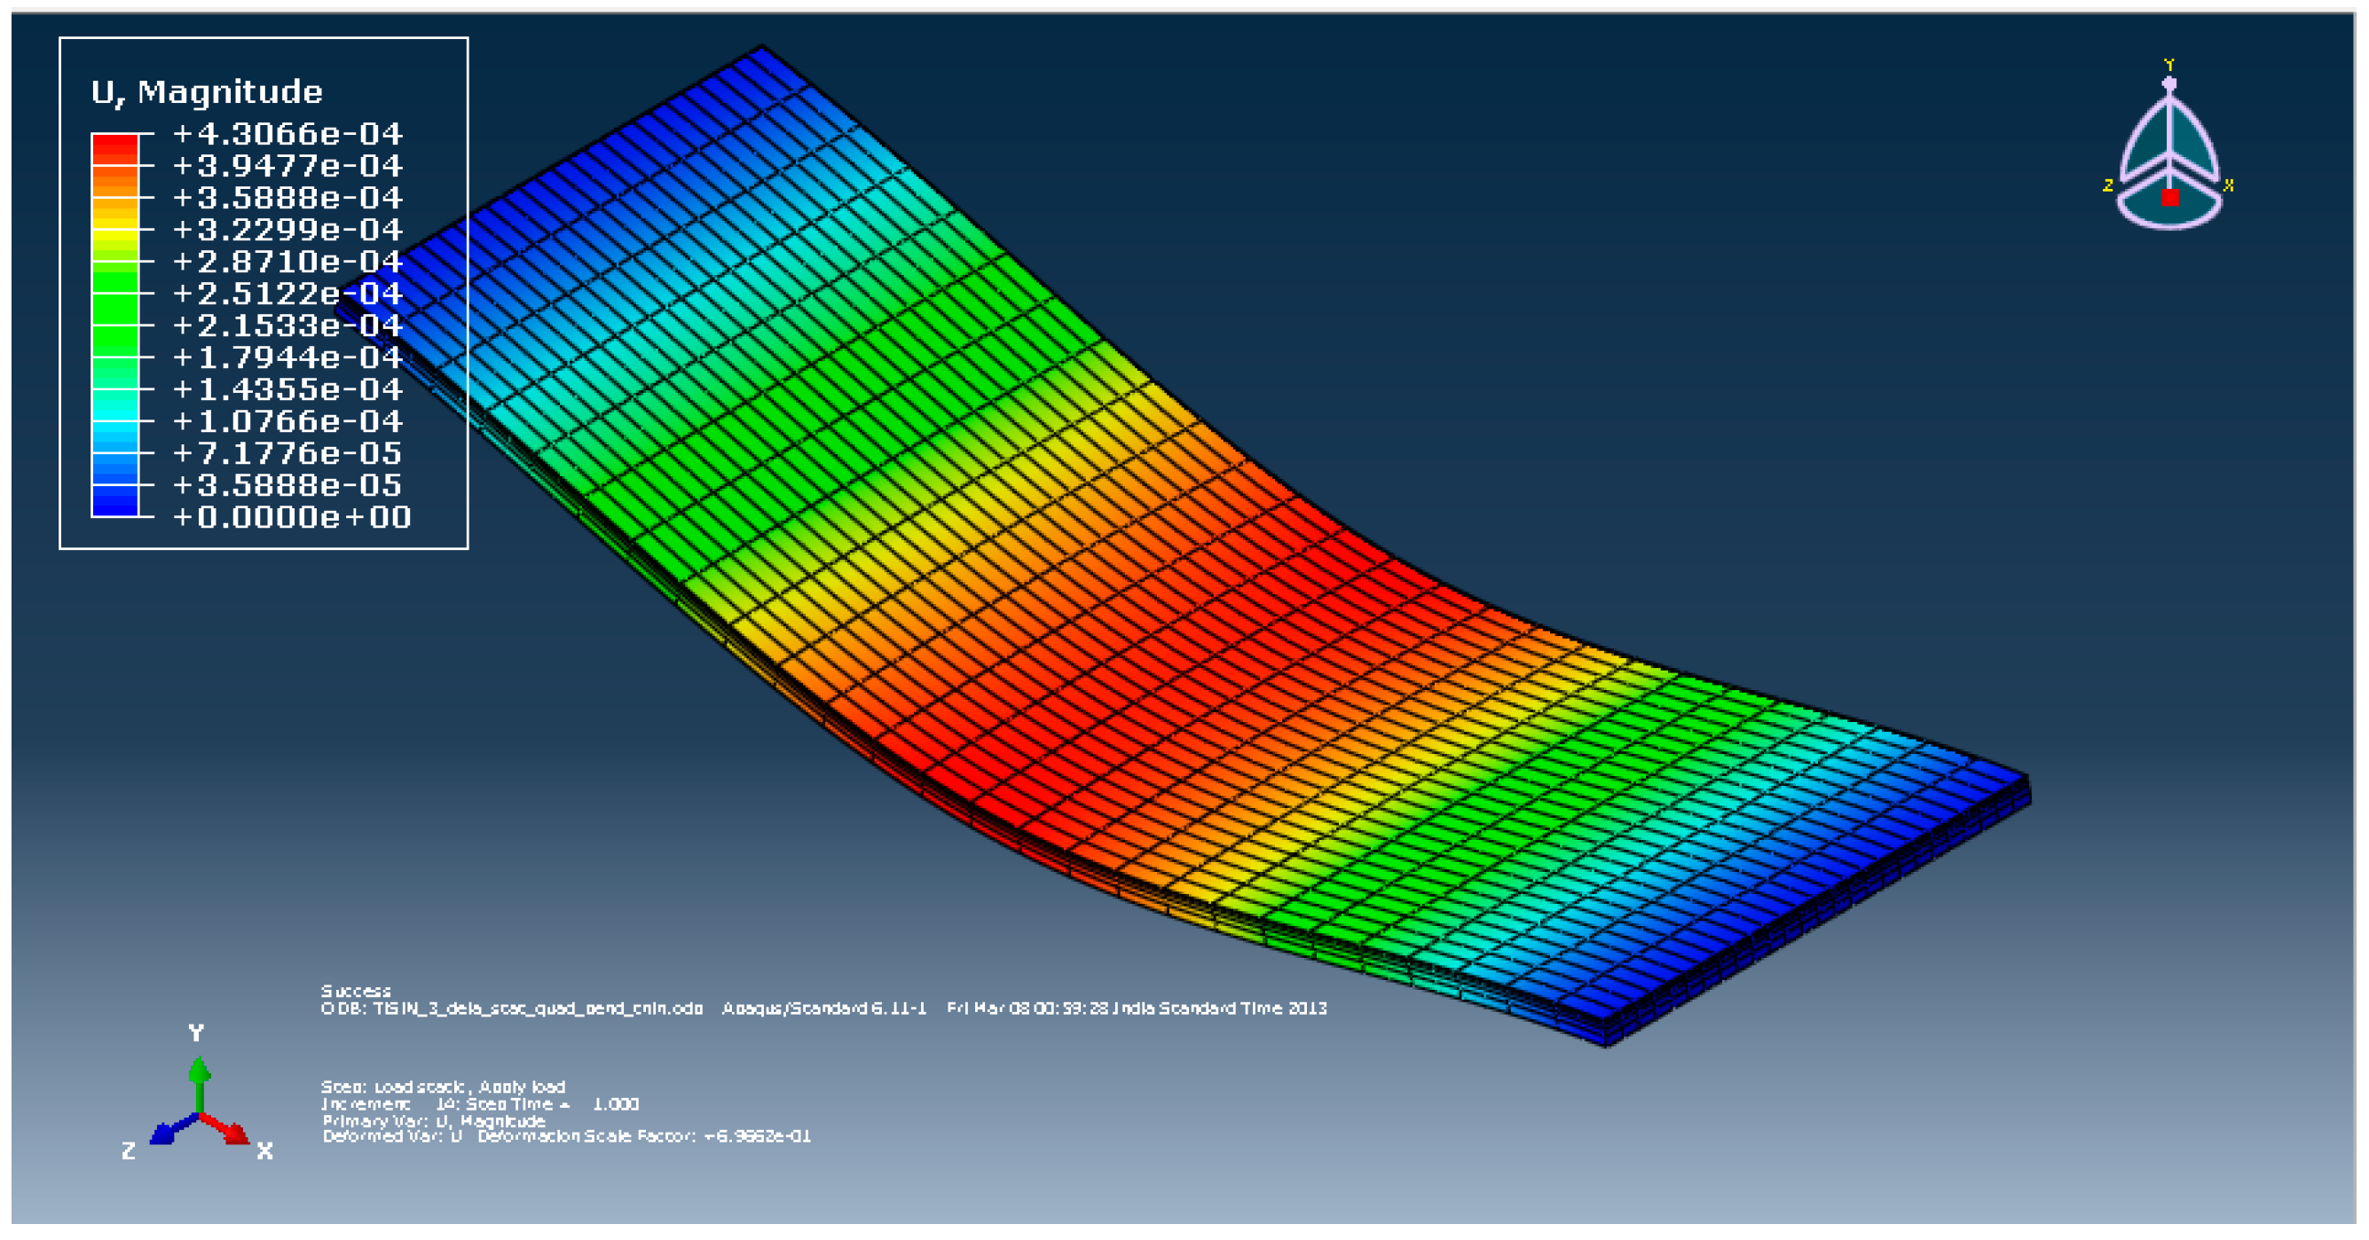
Task: Click the +4.3066e-04 maximum legend value
Action: (287, 134)
